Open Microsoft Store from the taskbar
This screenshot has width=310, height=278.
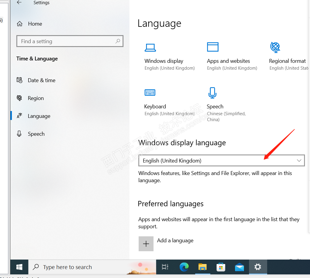point(221,267)
